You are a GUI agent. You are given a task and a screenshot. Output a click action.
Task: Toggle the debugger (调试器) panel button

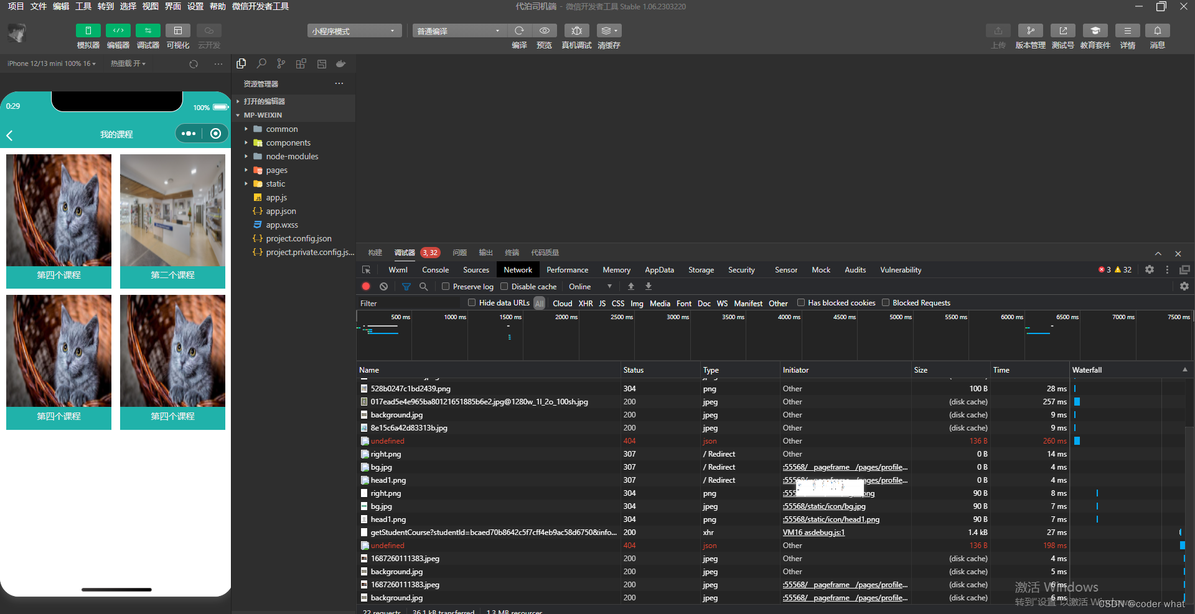tap(148, 30)
